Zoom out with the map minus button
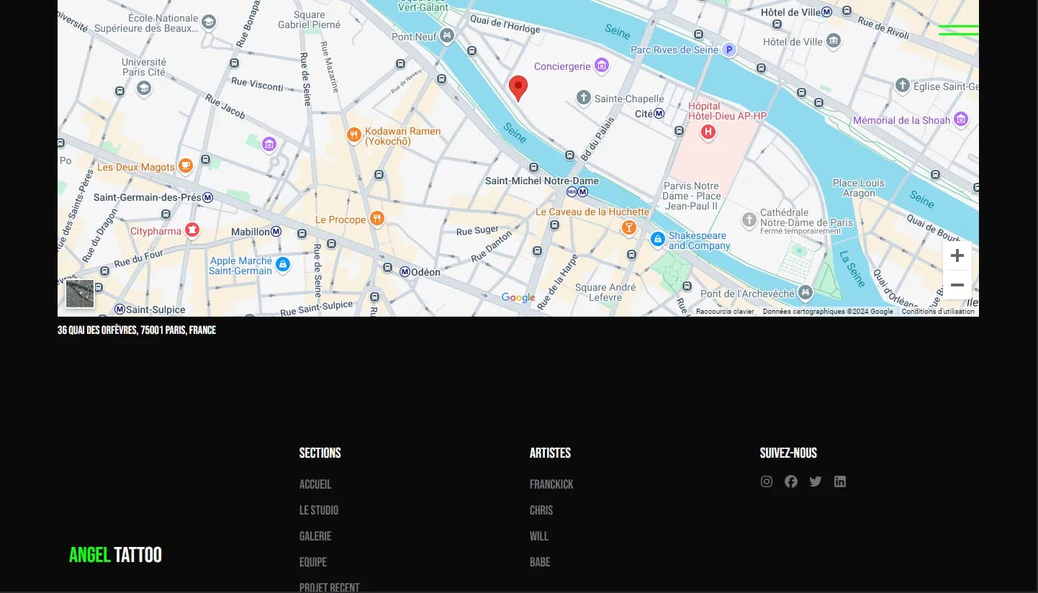This screenshot has height=593, width=1038. (957, 285)
